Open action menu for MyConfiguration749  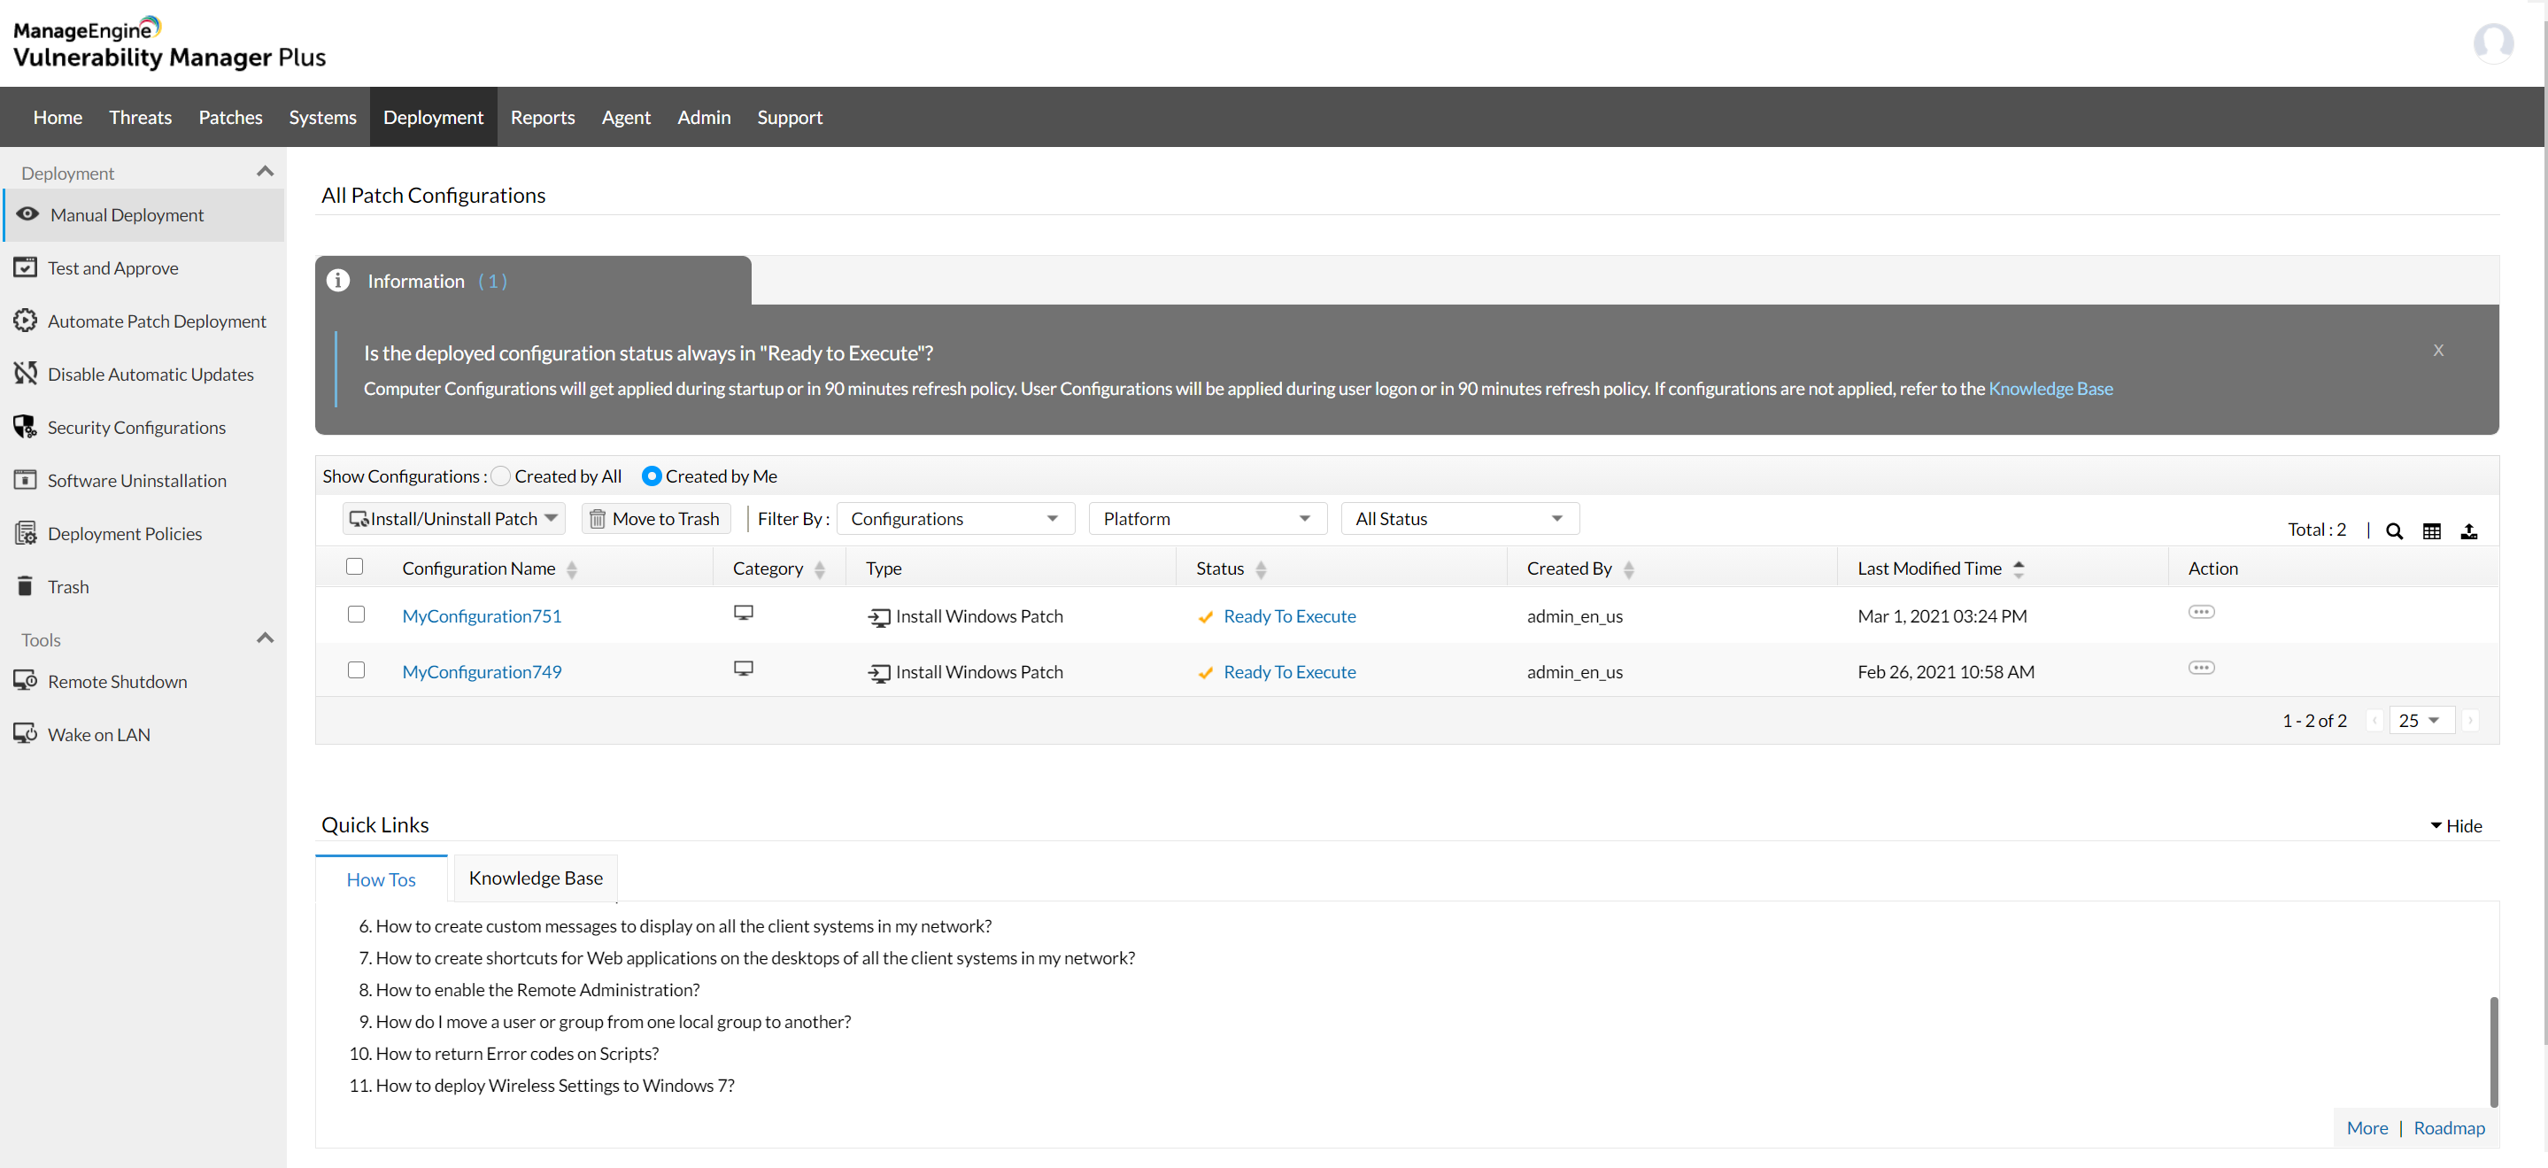(x=2201, y=668)
